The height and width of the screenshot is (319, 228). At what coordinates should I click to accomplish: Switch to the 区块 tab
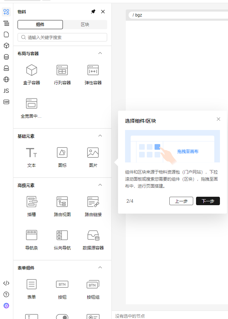pos(85,25)
